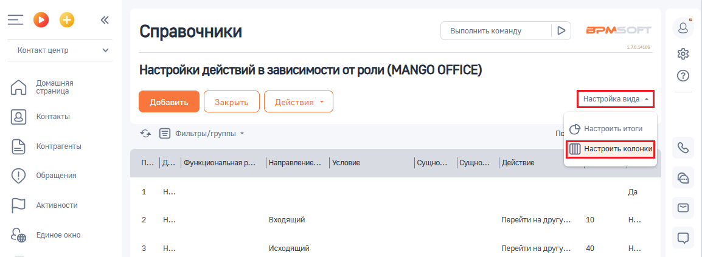This screenshot has height=257, width=702.
Task: Open the Действия dropdown button
Action: point(299,102)
